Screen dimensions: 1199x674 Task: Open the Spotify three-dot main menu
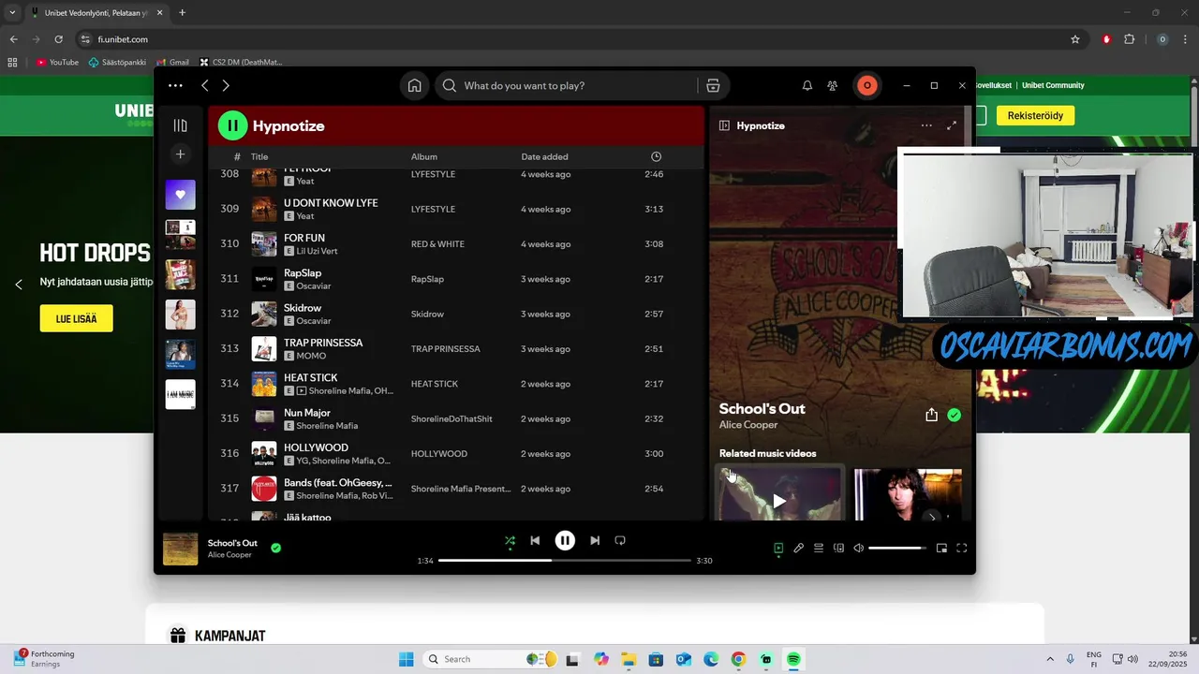coord(175,85)
